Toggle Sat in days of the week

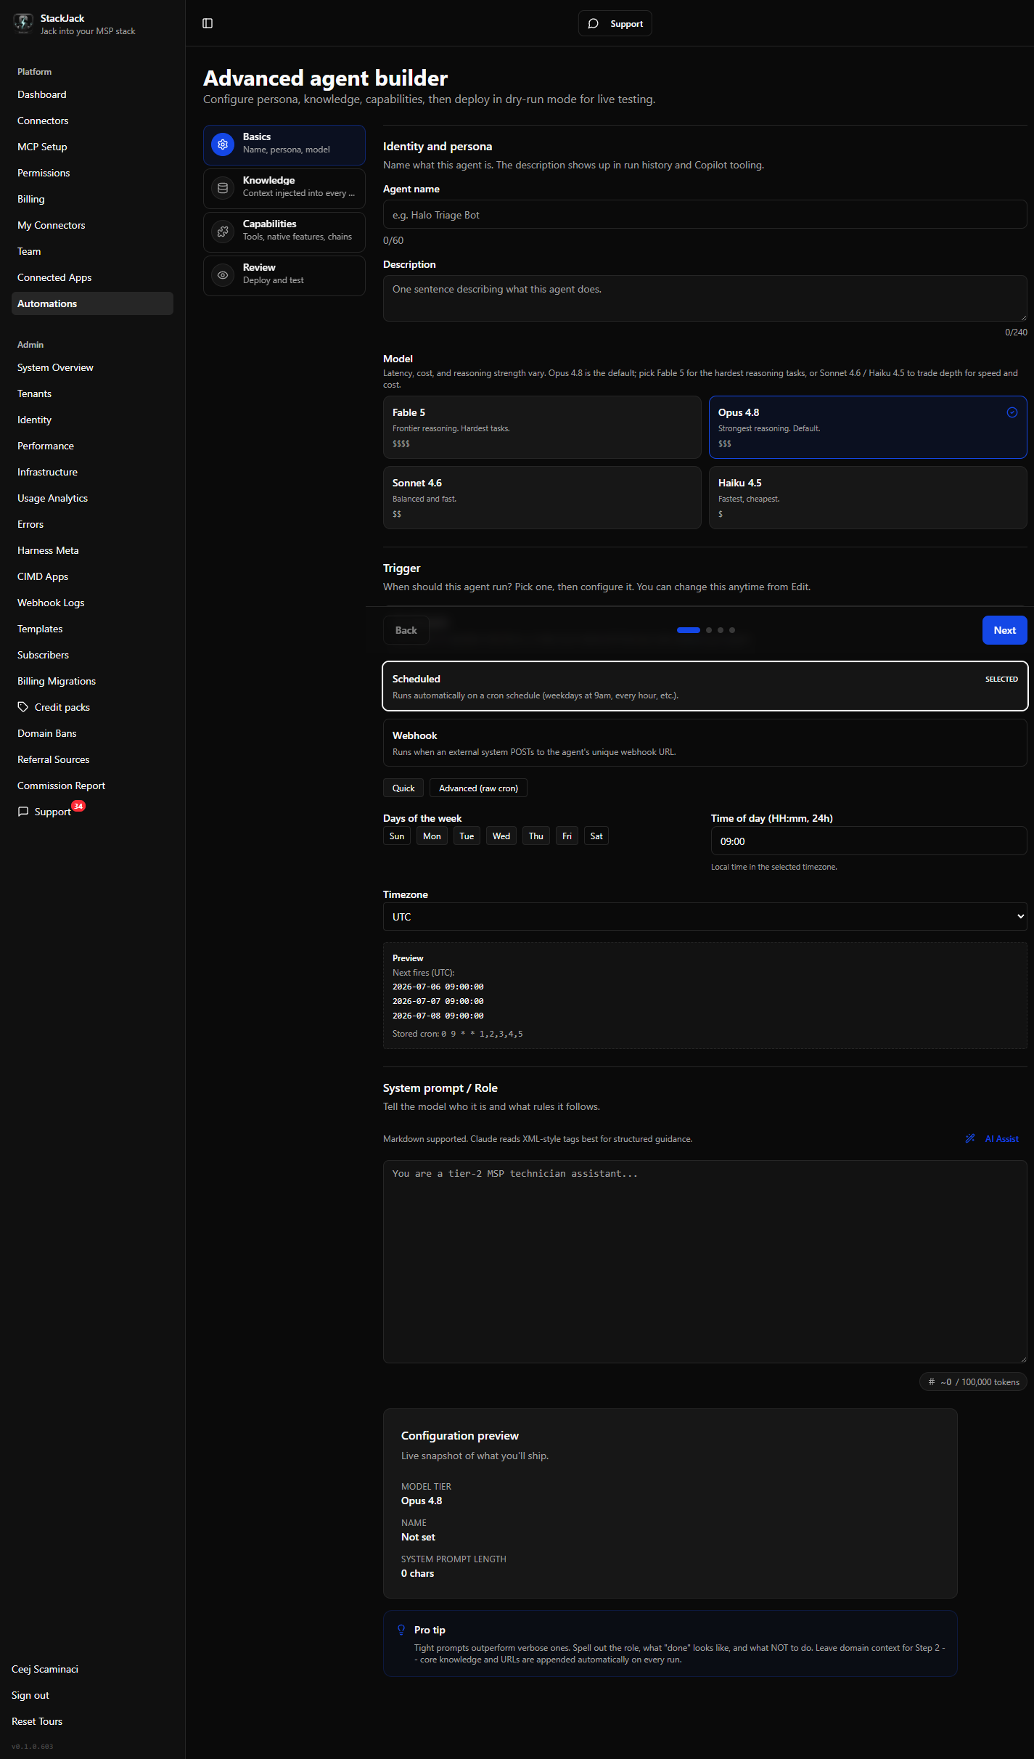[x=596, y=836]
